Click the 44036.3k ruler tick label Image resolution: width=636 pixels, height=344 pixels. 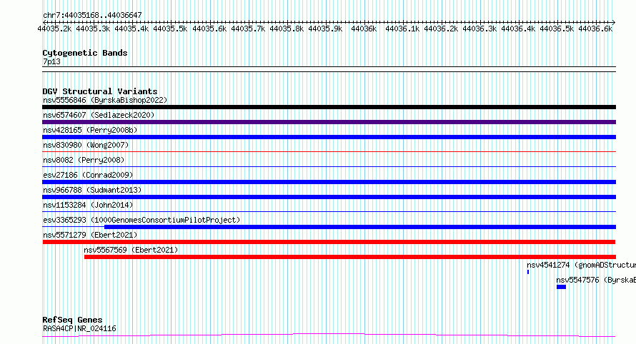(x=480, y=29)
